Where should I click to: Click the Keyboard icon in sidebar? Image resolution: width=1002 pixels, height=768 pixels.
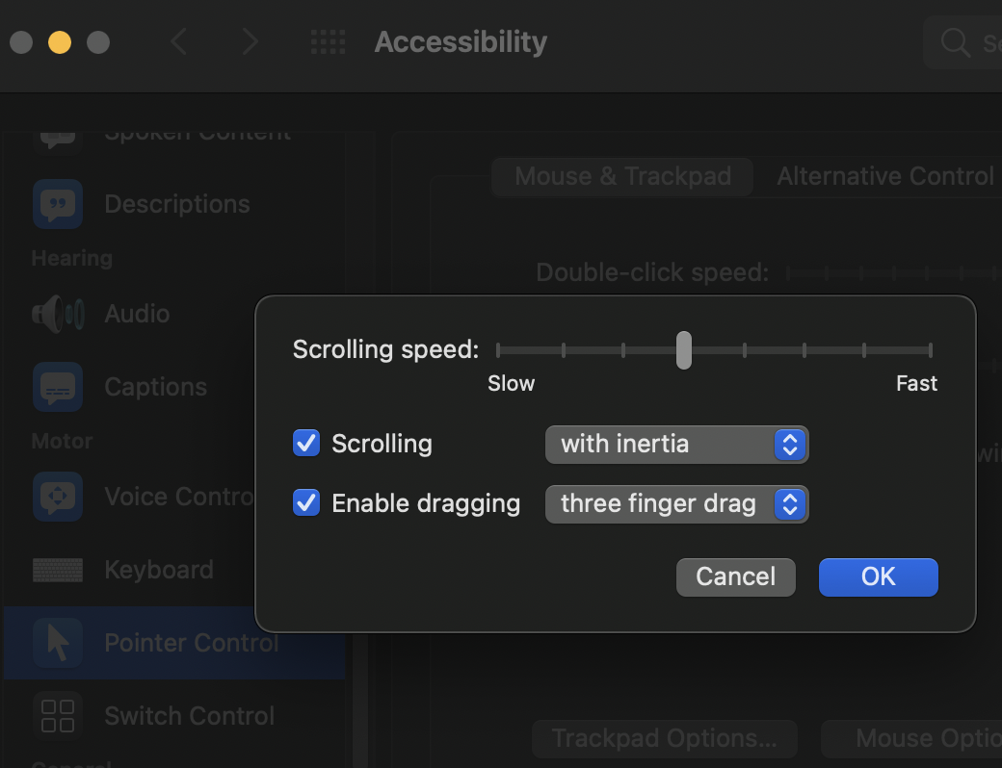58,570
